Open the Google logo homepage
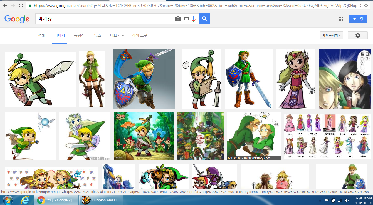 pos(17,19)
